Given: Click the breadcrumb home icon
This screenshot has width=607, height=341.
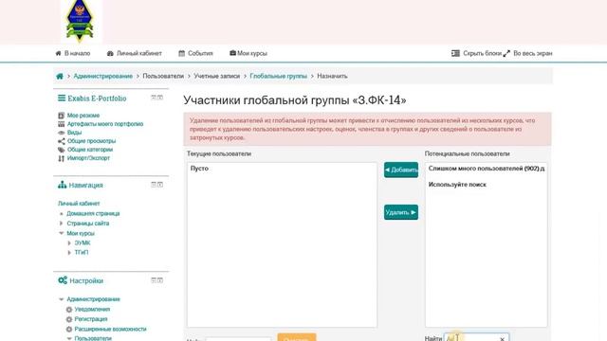Looking at the screenshot, I should point(60,76).
